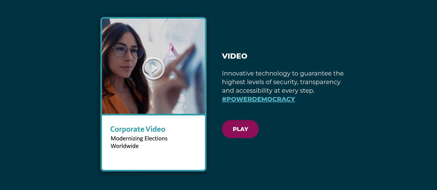Click the word Worldwide in the card caption
Viewport: 437px width, 190px height.
(x=125, y=146)
